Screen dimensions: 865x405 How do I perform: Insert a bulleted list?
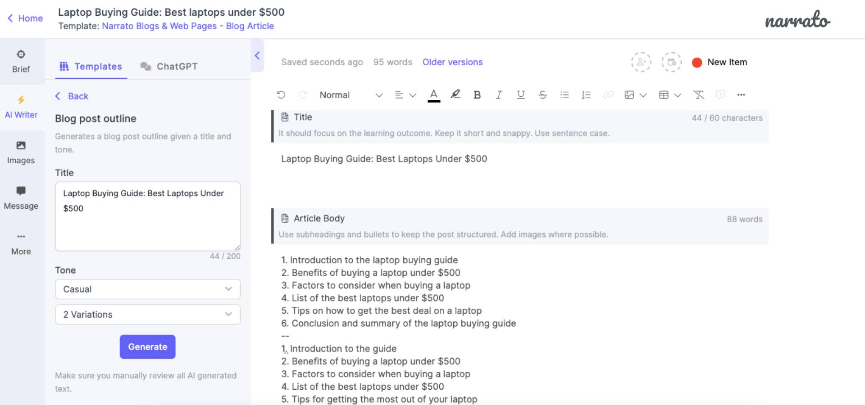[x=565, y=95]
